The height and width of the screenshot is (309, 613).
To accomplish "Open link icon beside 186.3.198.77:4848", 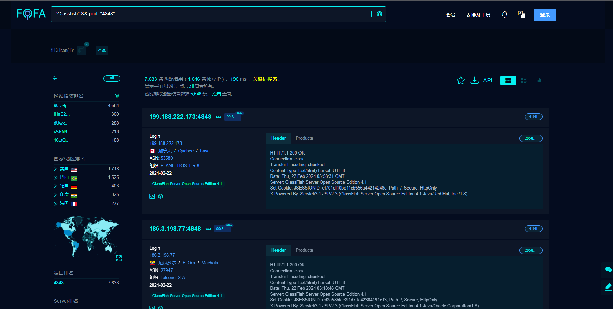I will pyautogui.click(x=208, y=229).
